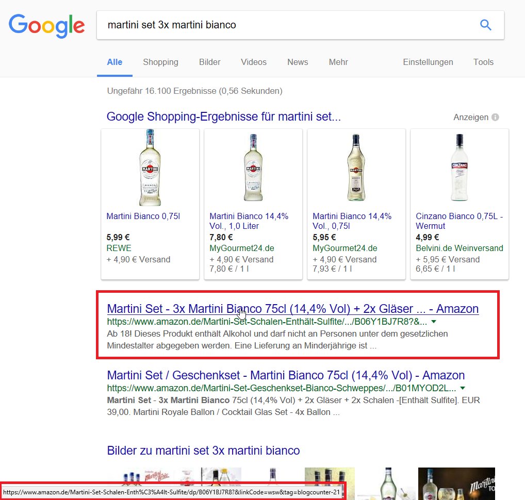
Task: Open the Bilder tab
Action: click(209, 62)
